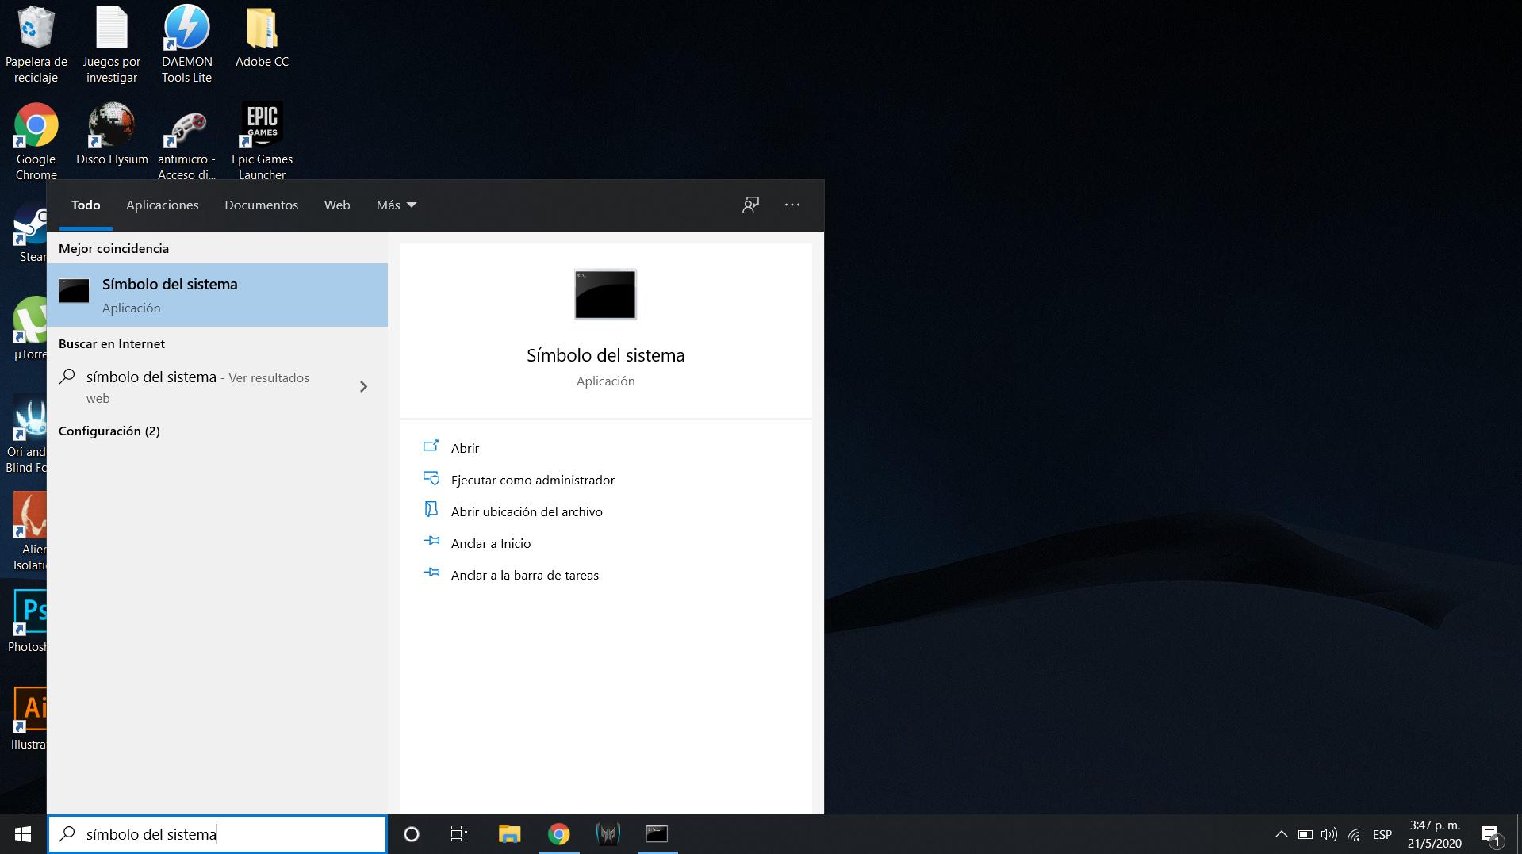Expand web results arrow for símbolo del sistema
This screenshot has height=854, width=1522.
(363, 387)
